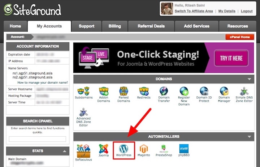Launch the Magento autoinstaller
Screen dimensions: 260x167
tap(144, 150)
